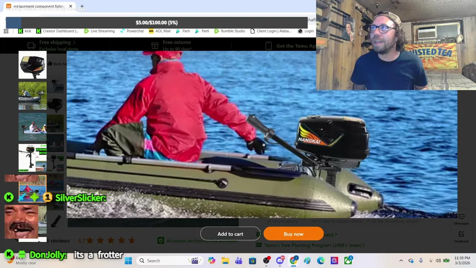Open the volume control in tray
Image resolution: width=476 pixels, height=268 pixels.
(x=438, y=261)
